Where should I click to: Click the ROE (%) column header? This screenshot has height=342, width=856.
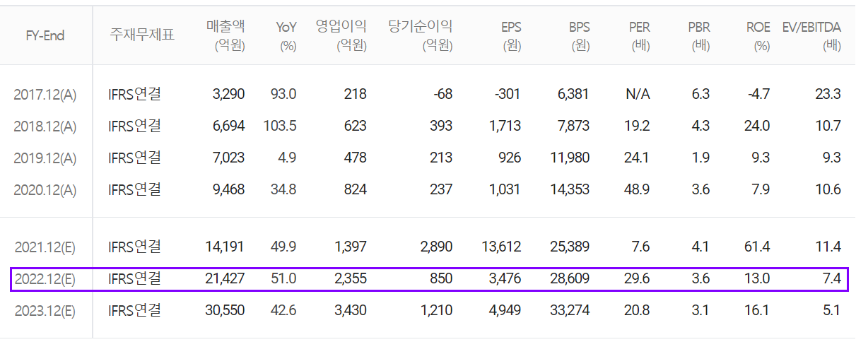(758, 36)
